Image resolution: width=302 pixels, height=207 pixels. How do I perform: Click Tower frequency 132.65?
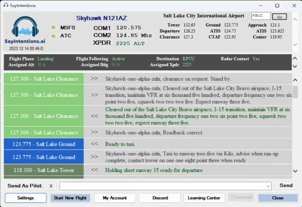[189, 25]
